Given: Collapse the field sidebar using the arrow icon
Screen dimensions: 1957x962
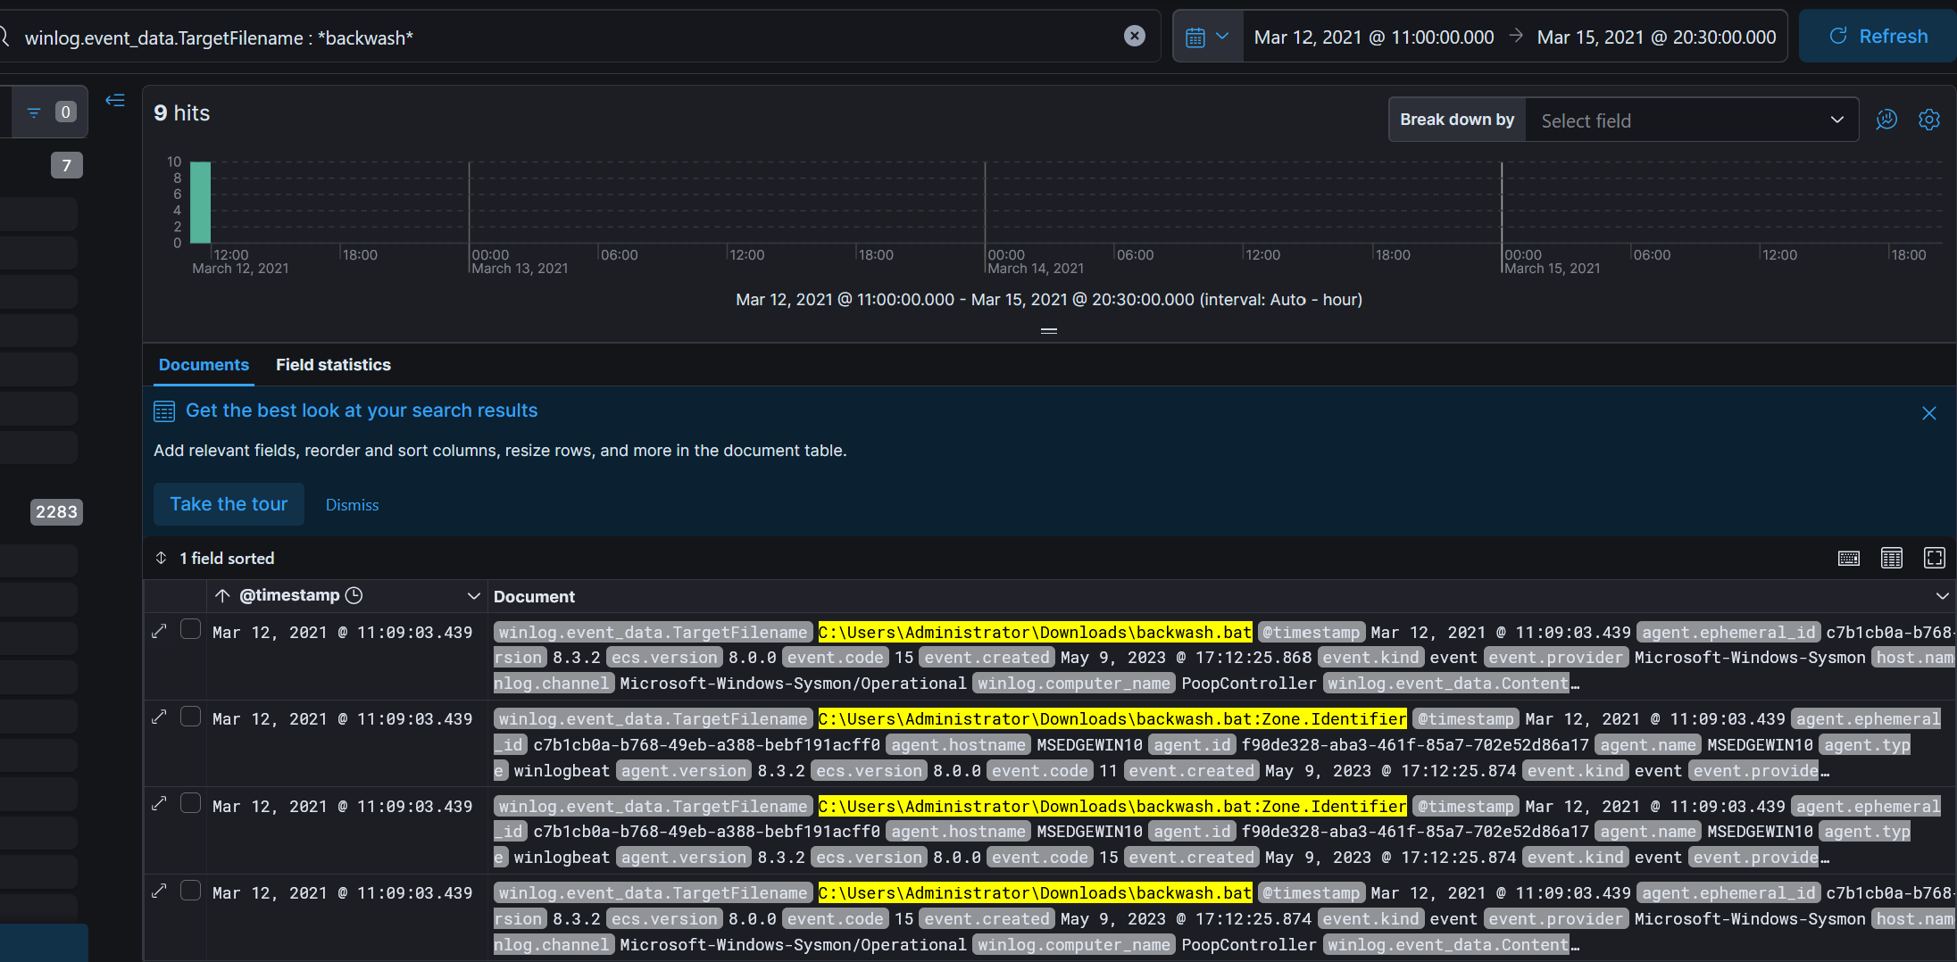Looking at the screenshot, I should coord(115,100).
